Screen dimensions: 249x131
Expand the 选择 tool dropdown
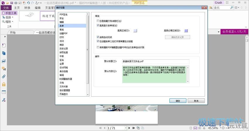13,17
